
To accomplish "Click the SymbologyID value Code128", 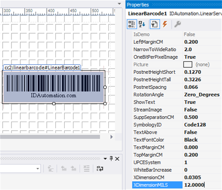I will (x=195, y=125).
